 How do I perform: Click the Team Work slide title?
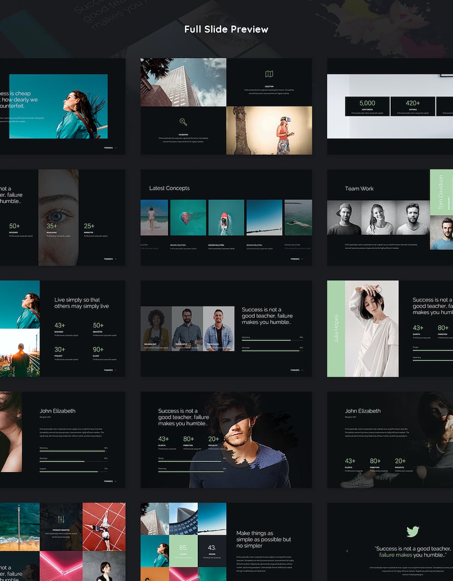click(x=359, y=189)
